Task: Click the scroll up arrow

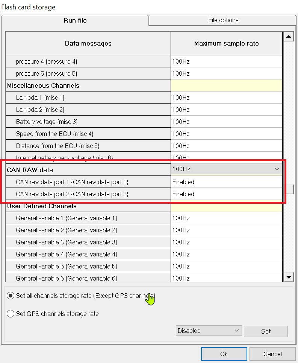Action: point(289,37)
